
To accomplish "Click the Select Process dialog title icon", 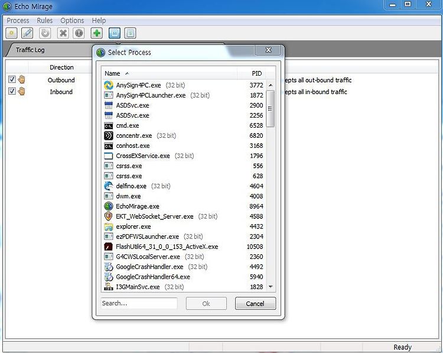I will tap(100, 53).
